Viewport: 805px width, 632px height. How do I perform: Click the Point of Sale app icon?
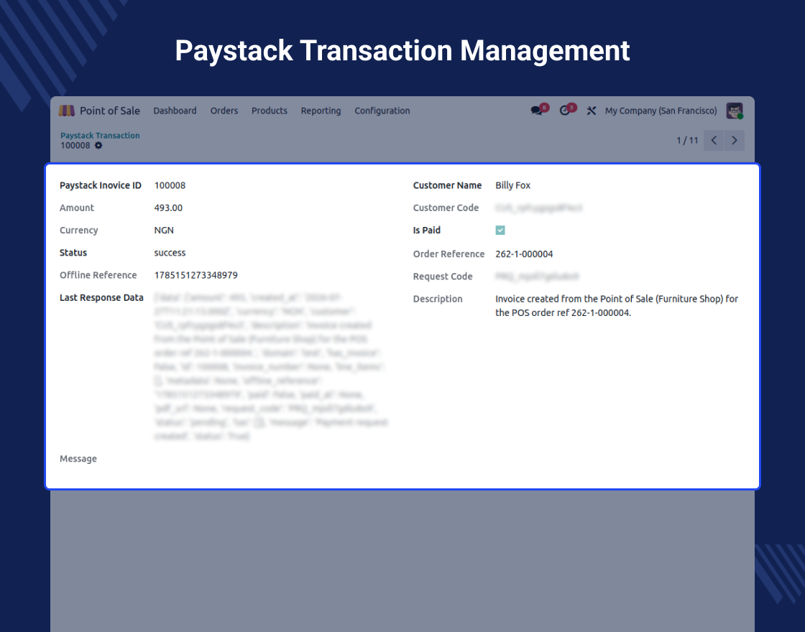click(x=67, y=111)
